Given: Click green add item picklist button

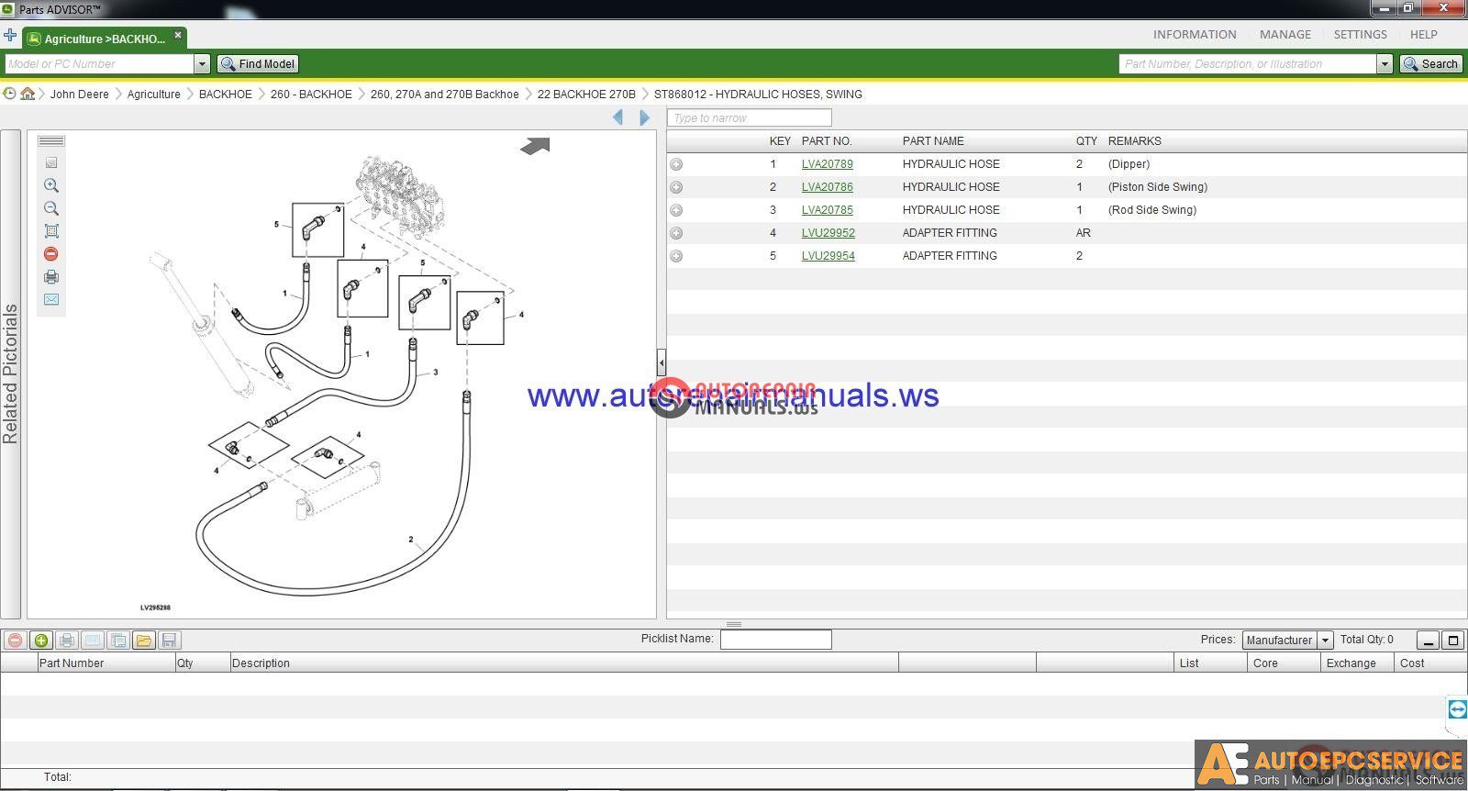Looking at the screenshot, I should coord(40,641).
